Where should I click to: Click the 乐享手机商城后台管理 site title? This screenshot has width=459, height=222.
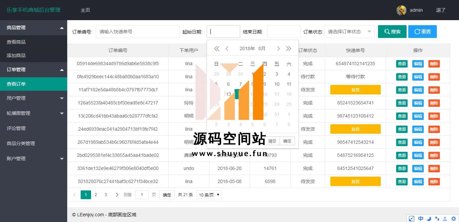[x=34, y=10]
